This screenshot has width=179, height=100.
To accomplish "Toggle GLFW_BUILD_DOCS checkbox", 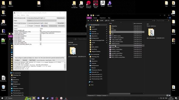I will tap(41, 34).
